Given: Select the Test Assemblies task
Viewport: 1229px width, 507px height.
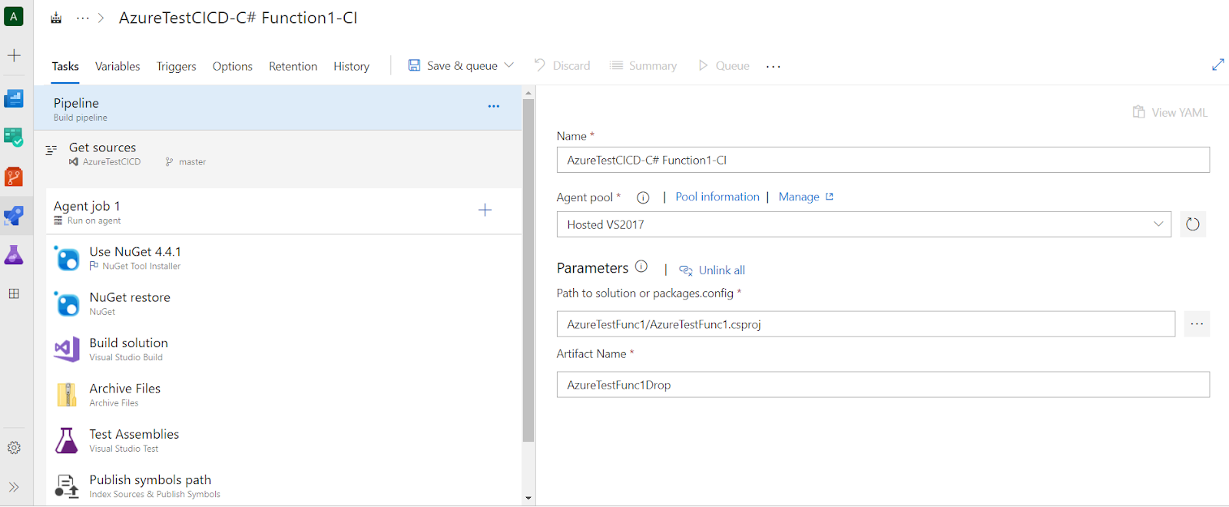Looking at the screenshot, I should (x=283, y=440).
